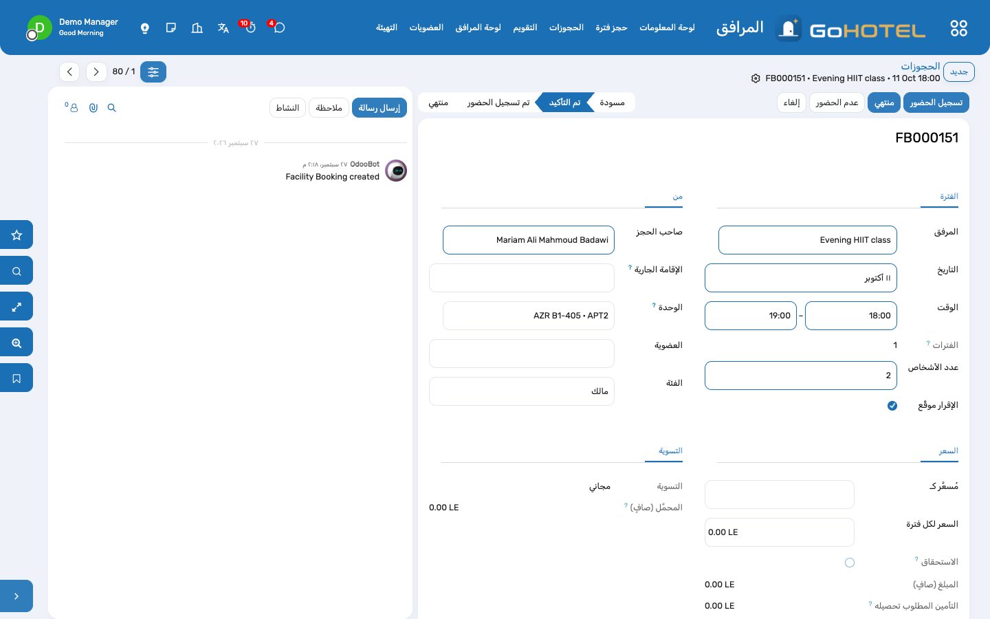Search messages with chatter magnifier icon

(112, 108)
